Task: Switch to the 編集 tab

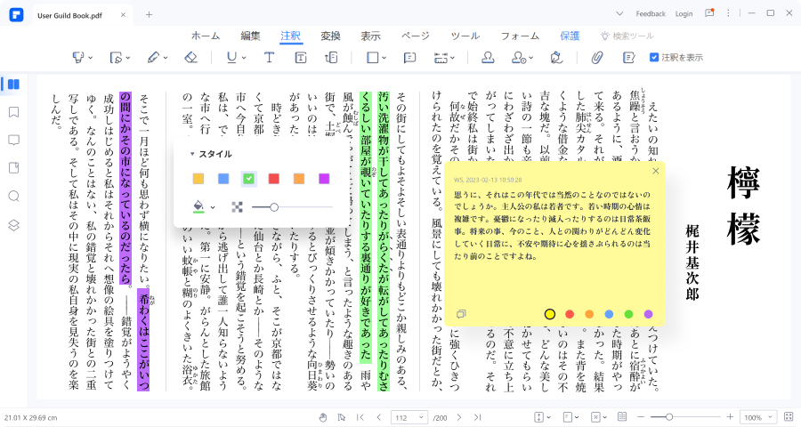Action: 250,36
